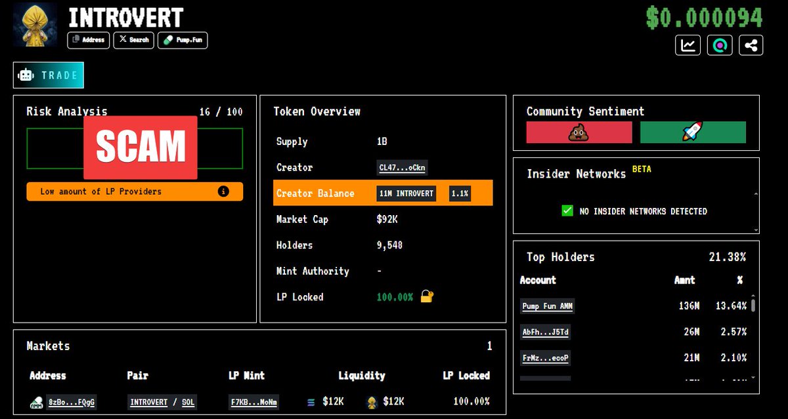Open holder account FrMz...eooP
788x419 pixels.
(545, 358)
